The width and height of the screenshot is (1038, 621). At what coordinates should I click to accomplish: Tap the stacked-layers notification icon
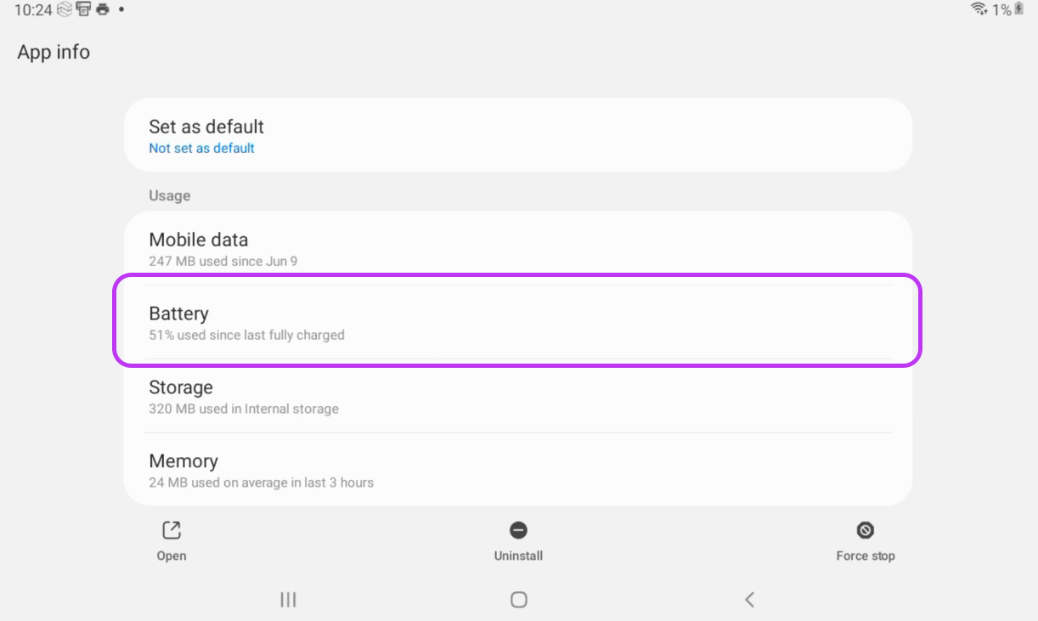coord(65,10)
